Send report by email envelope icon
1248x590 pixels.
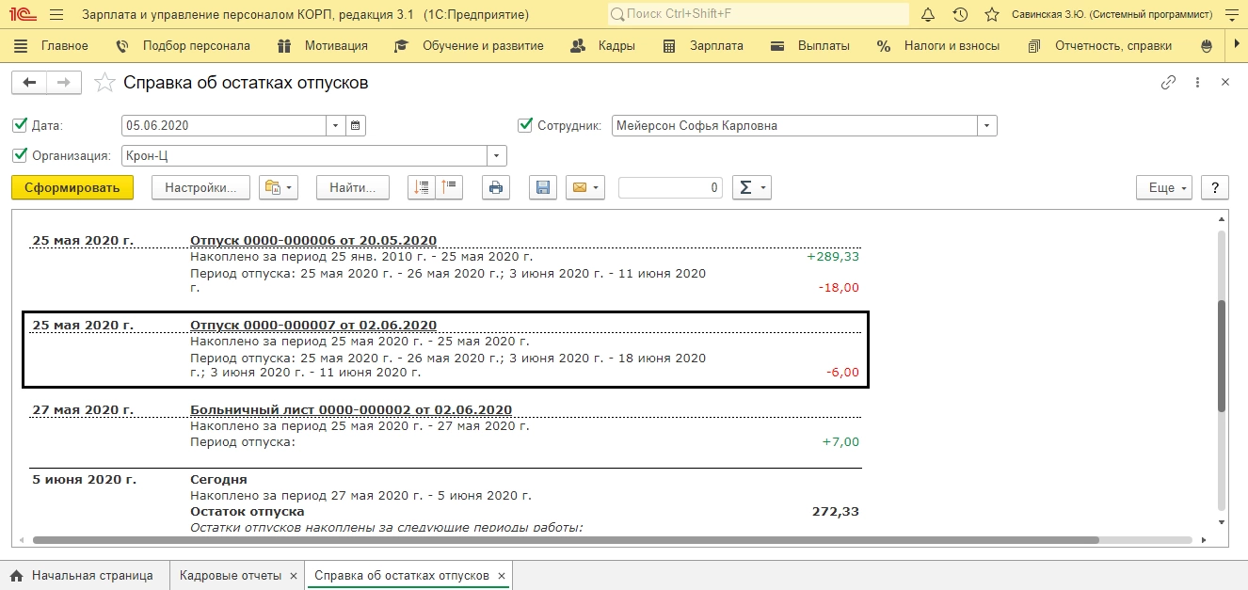(x=579, y=187)
